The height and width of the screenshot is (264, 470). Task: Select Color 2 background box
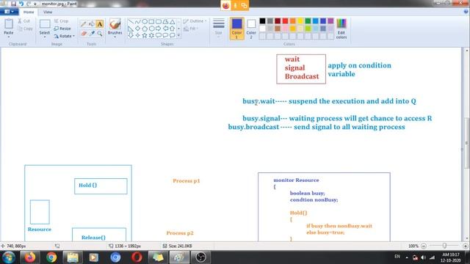[251, 29]
